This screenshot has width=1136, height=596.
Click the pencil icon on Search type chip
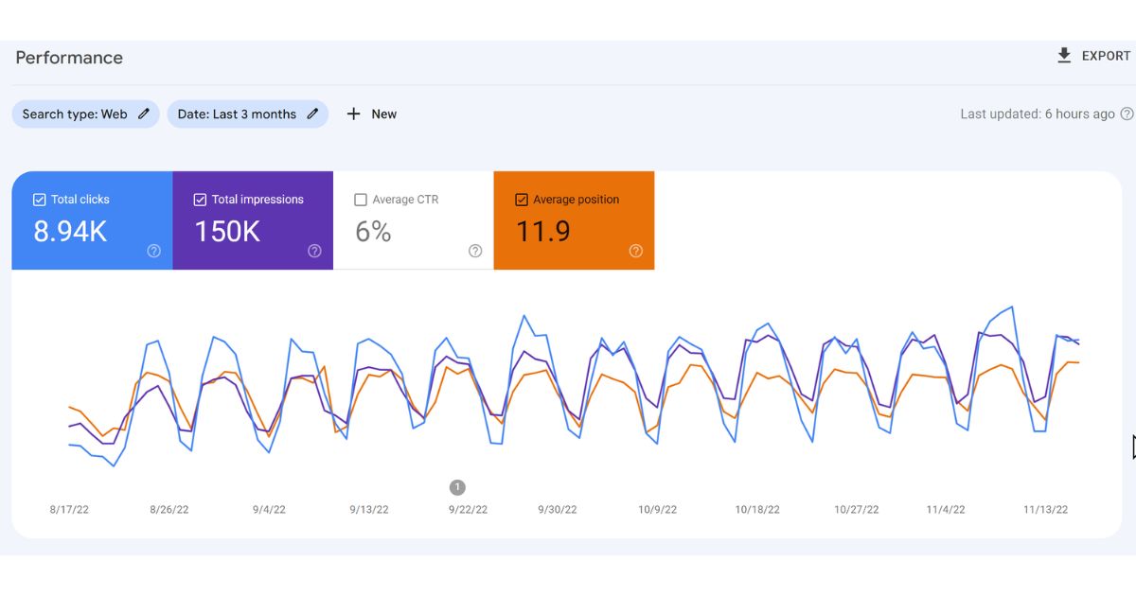[144, 114]
